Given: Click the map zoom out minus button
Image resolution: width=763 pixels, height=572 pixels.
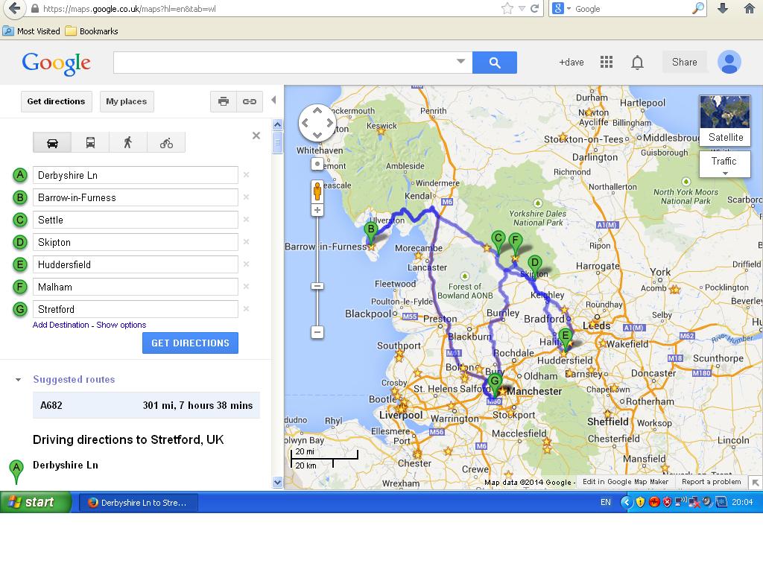Looking at the screenshot, I should [317, 333].
